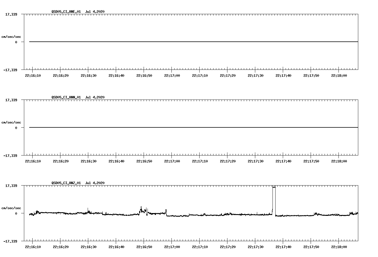Click the 22:16:20 time label under HNN plot

(x=61, y=161)
